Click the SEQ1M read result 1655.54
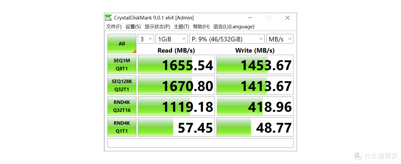The image size is (401, 164). [x=176, y=64]
